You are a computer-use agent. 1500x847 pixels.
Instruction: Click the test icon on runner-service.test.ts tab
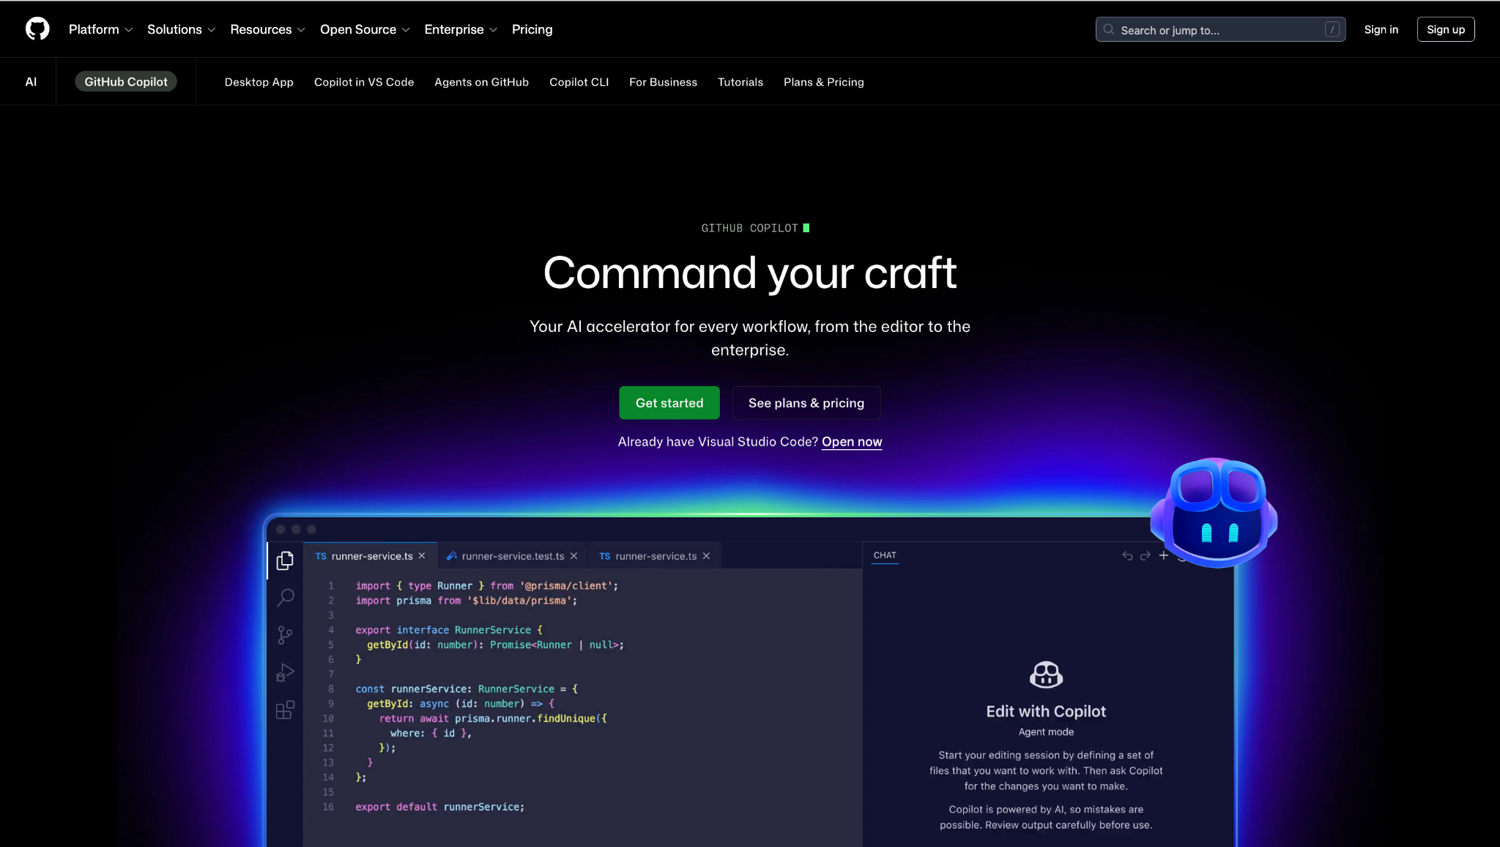point(452,556)
